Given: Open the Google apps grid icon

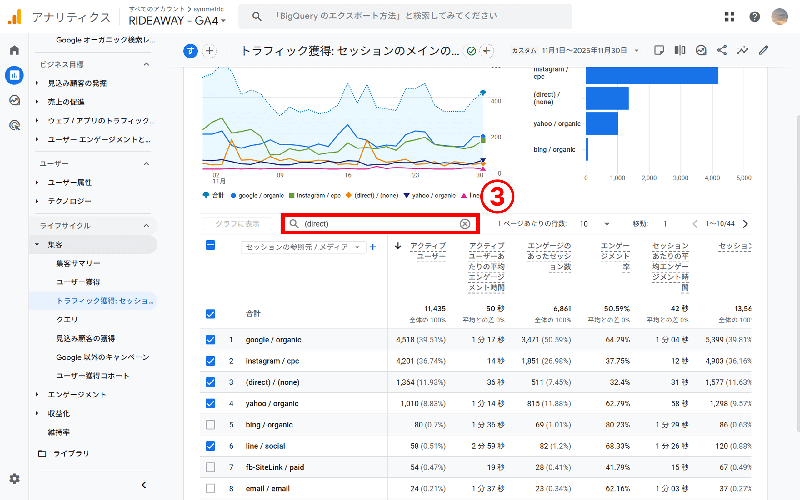Looking at the screenshot, I should click(730, 17).
